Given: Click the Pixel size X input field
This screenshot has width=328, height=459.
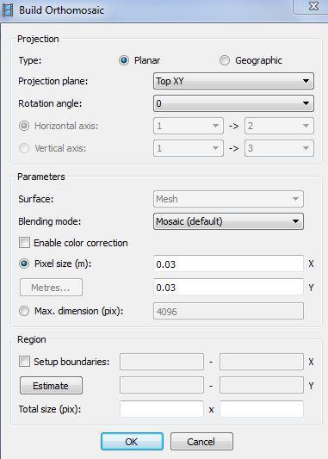Looking at the screenshot, I should pyautogui.click(x=228, y=264).
